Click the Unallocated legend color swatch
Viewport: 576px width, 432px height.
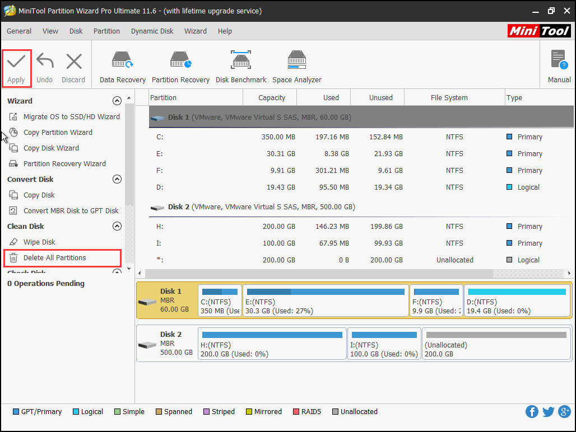(x=335, y=411)
